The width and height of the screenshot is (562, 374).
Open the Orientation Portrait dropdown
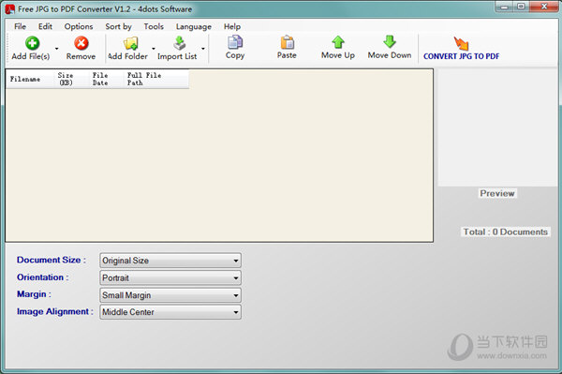170,277
